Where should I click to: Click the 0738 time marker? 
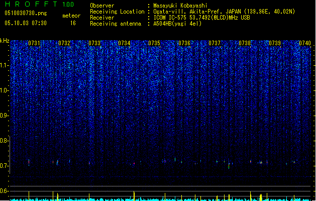point(245,43)
